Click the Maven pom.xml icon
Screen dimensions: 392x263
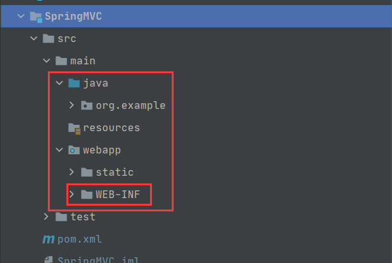(49, 239)
